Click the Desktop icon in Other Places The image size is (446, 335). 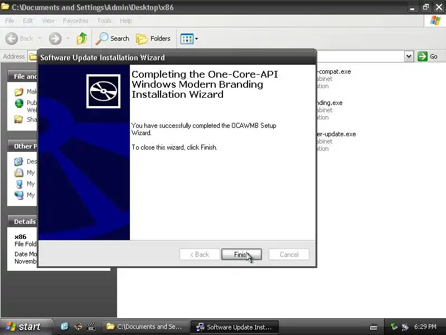click(19, 161)
